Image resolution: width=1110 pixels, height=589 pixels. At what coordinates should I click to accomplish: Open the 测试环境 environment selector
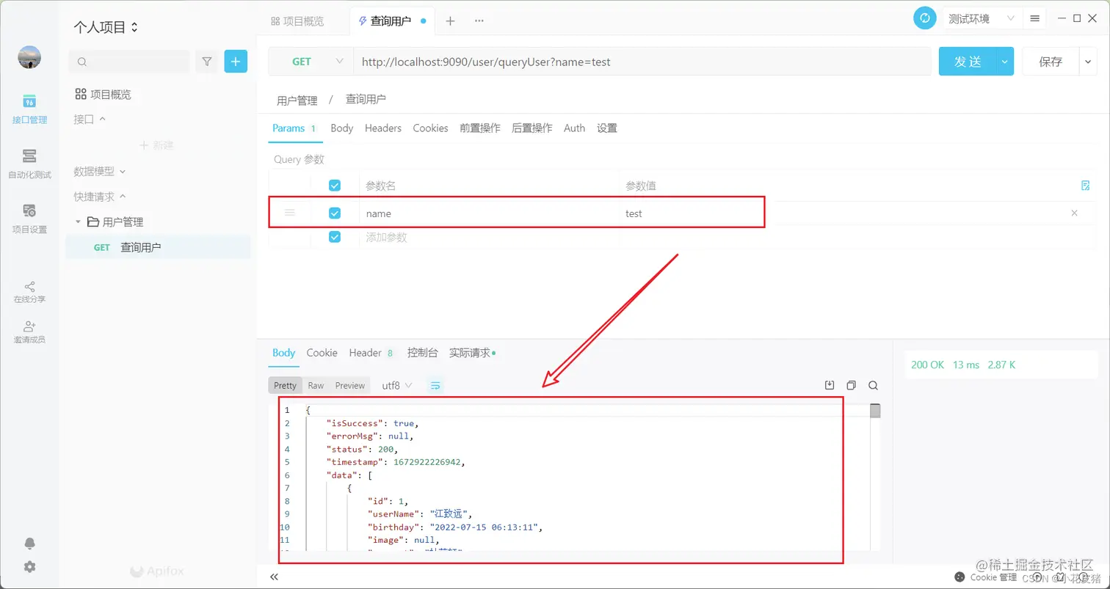[x=982, y=18]
